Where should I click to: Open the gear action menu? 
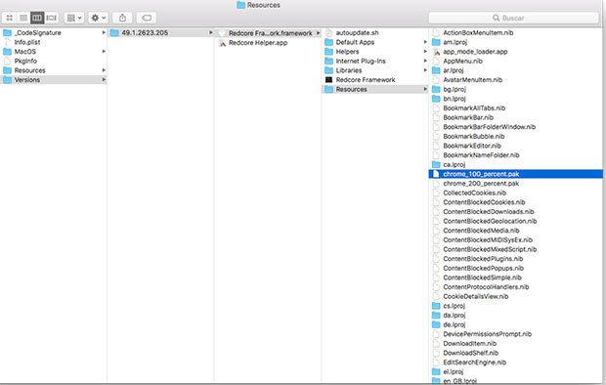98,18
